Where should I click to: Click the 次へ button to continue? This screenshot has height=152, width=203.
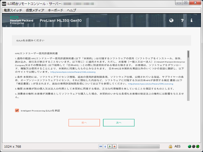click(119, 123)
